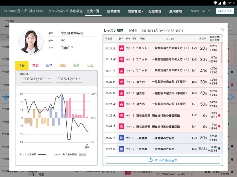237x177 pixels.
Task: Click さらに読み込む to load more lessons
Action: click(163, 160)
